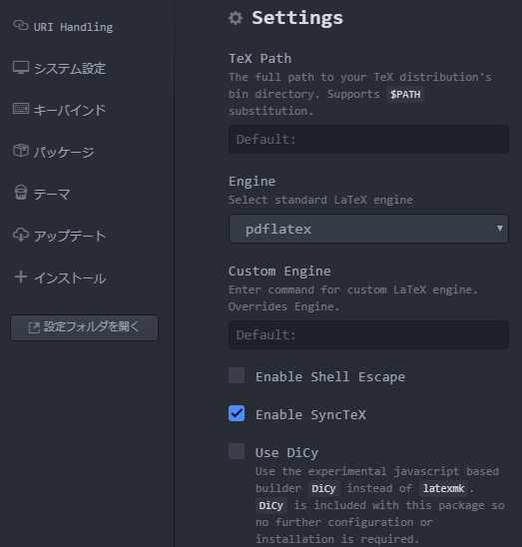Tick the Use DiCy checkbox
The image size is (522, 547).
click(x=237, y=451)
